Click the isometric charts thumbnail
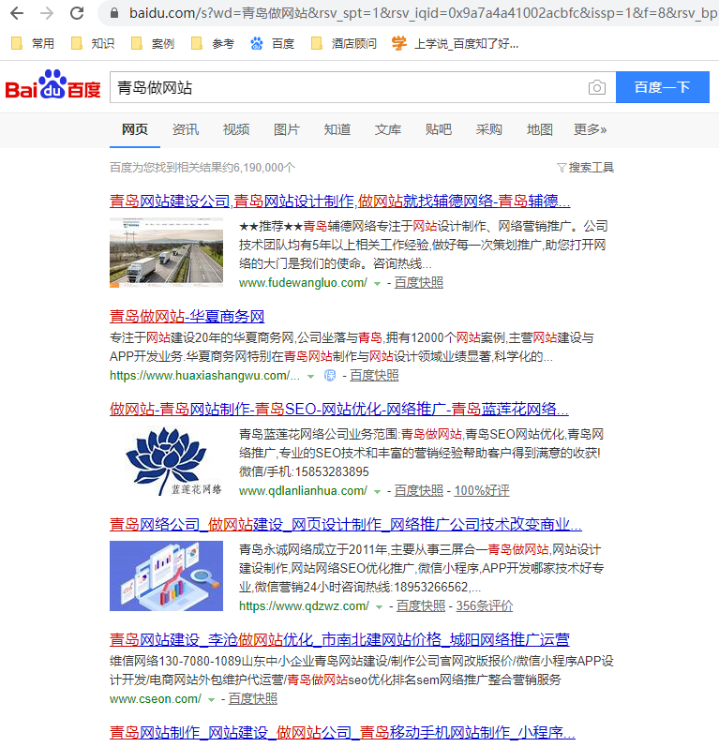Viewport: 719px width, 747px height. [x=166, y=576]
